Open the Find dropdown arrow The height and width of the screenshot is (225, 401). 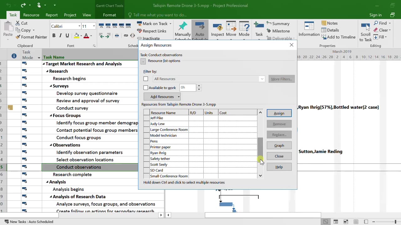click(390, 23)
